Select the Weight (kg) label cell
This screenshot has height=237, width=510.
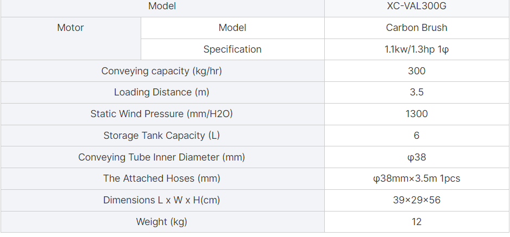click(x=162, y=222)
